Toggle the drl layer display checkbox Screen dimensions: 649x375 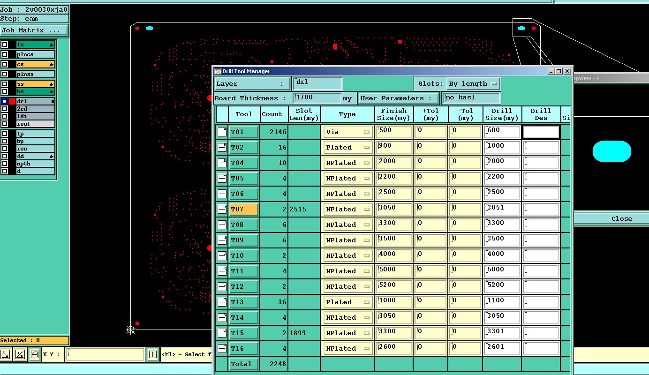[4, 101]
